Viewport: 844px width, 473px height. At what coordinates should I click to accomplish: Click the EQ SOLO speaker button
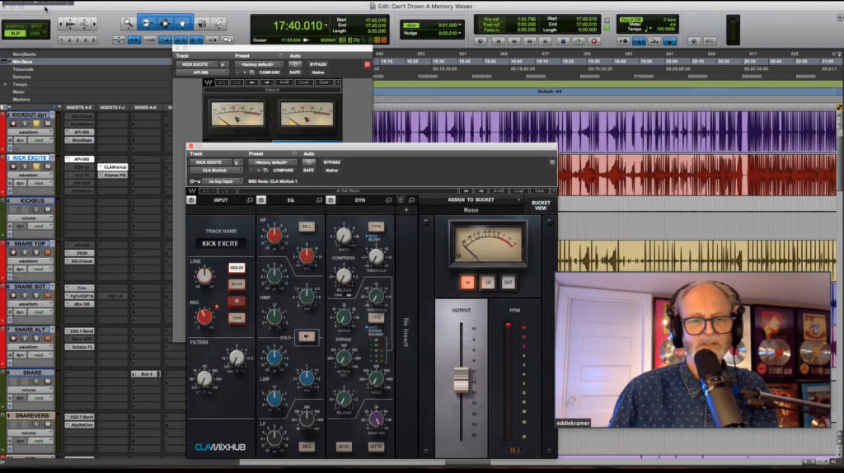coord(307,337)
